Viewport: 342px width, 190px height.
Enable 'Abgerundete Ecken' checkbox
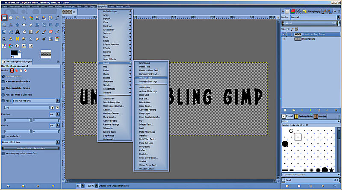point(3,88)
